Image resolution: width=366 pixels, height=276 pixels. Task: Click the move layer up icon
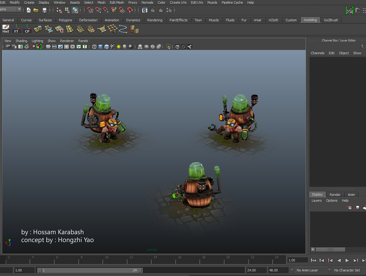(350, 207)
